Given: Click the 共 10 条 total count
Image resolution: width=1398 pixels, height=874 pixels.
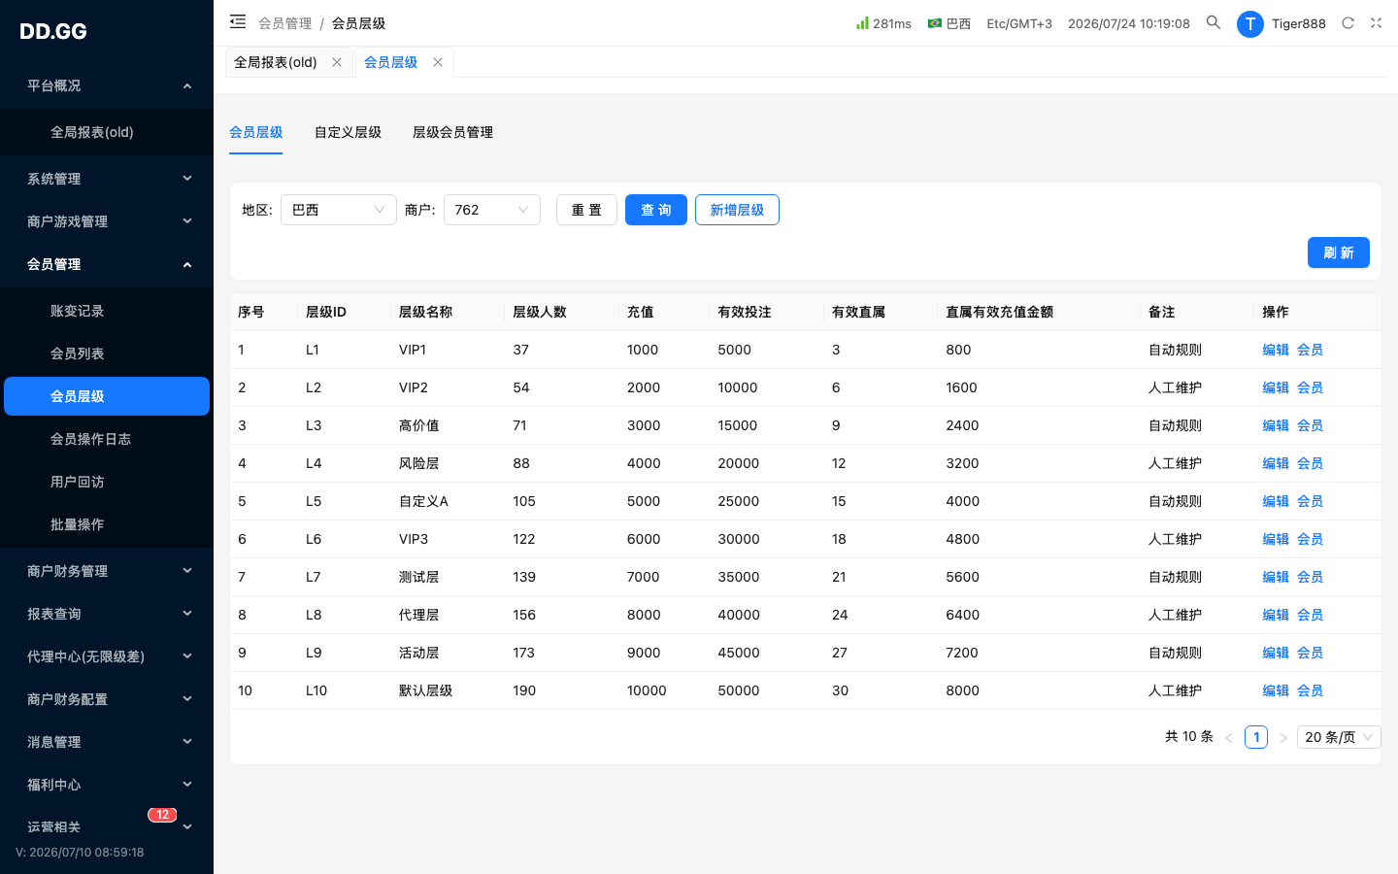Looking at the screenshot, I should click(1189, 737).
